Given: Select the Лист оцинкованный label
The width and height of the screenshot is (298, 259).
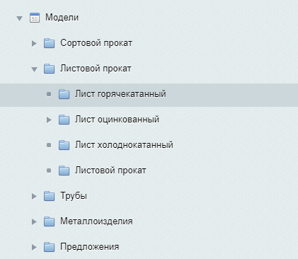Looking at the screenshot, I should [x=117, y=120].
